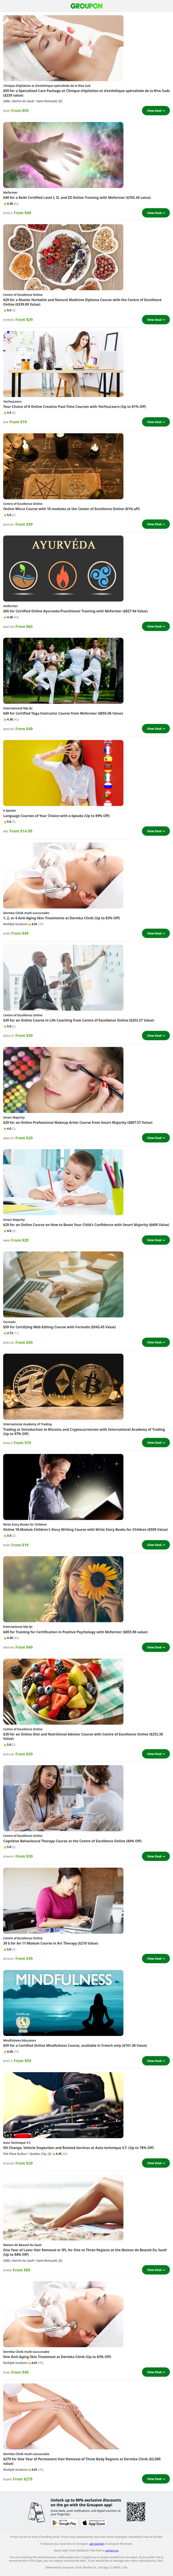Open the cryptocurrency coins deal image

tap(64, 1387)
